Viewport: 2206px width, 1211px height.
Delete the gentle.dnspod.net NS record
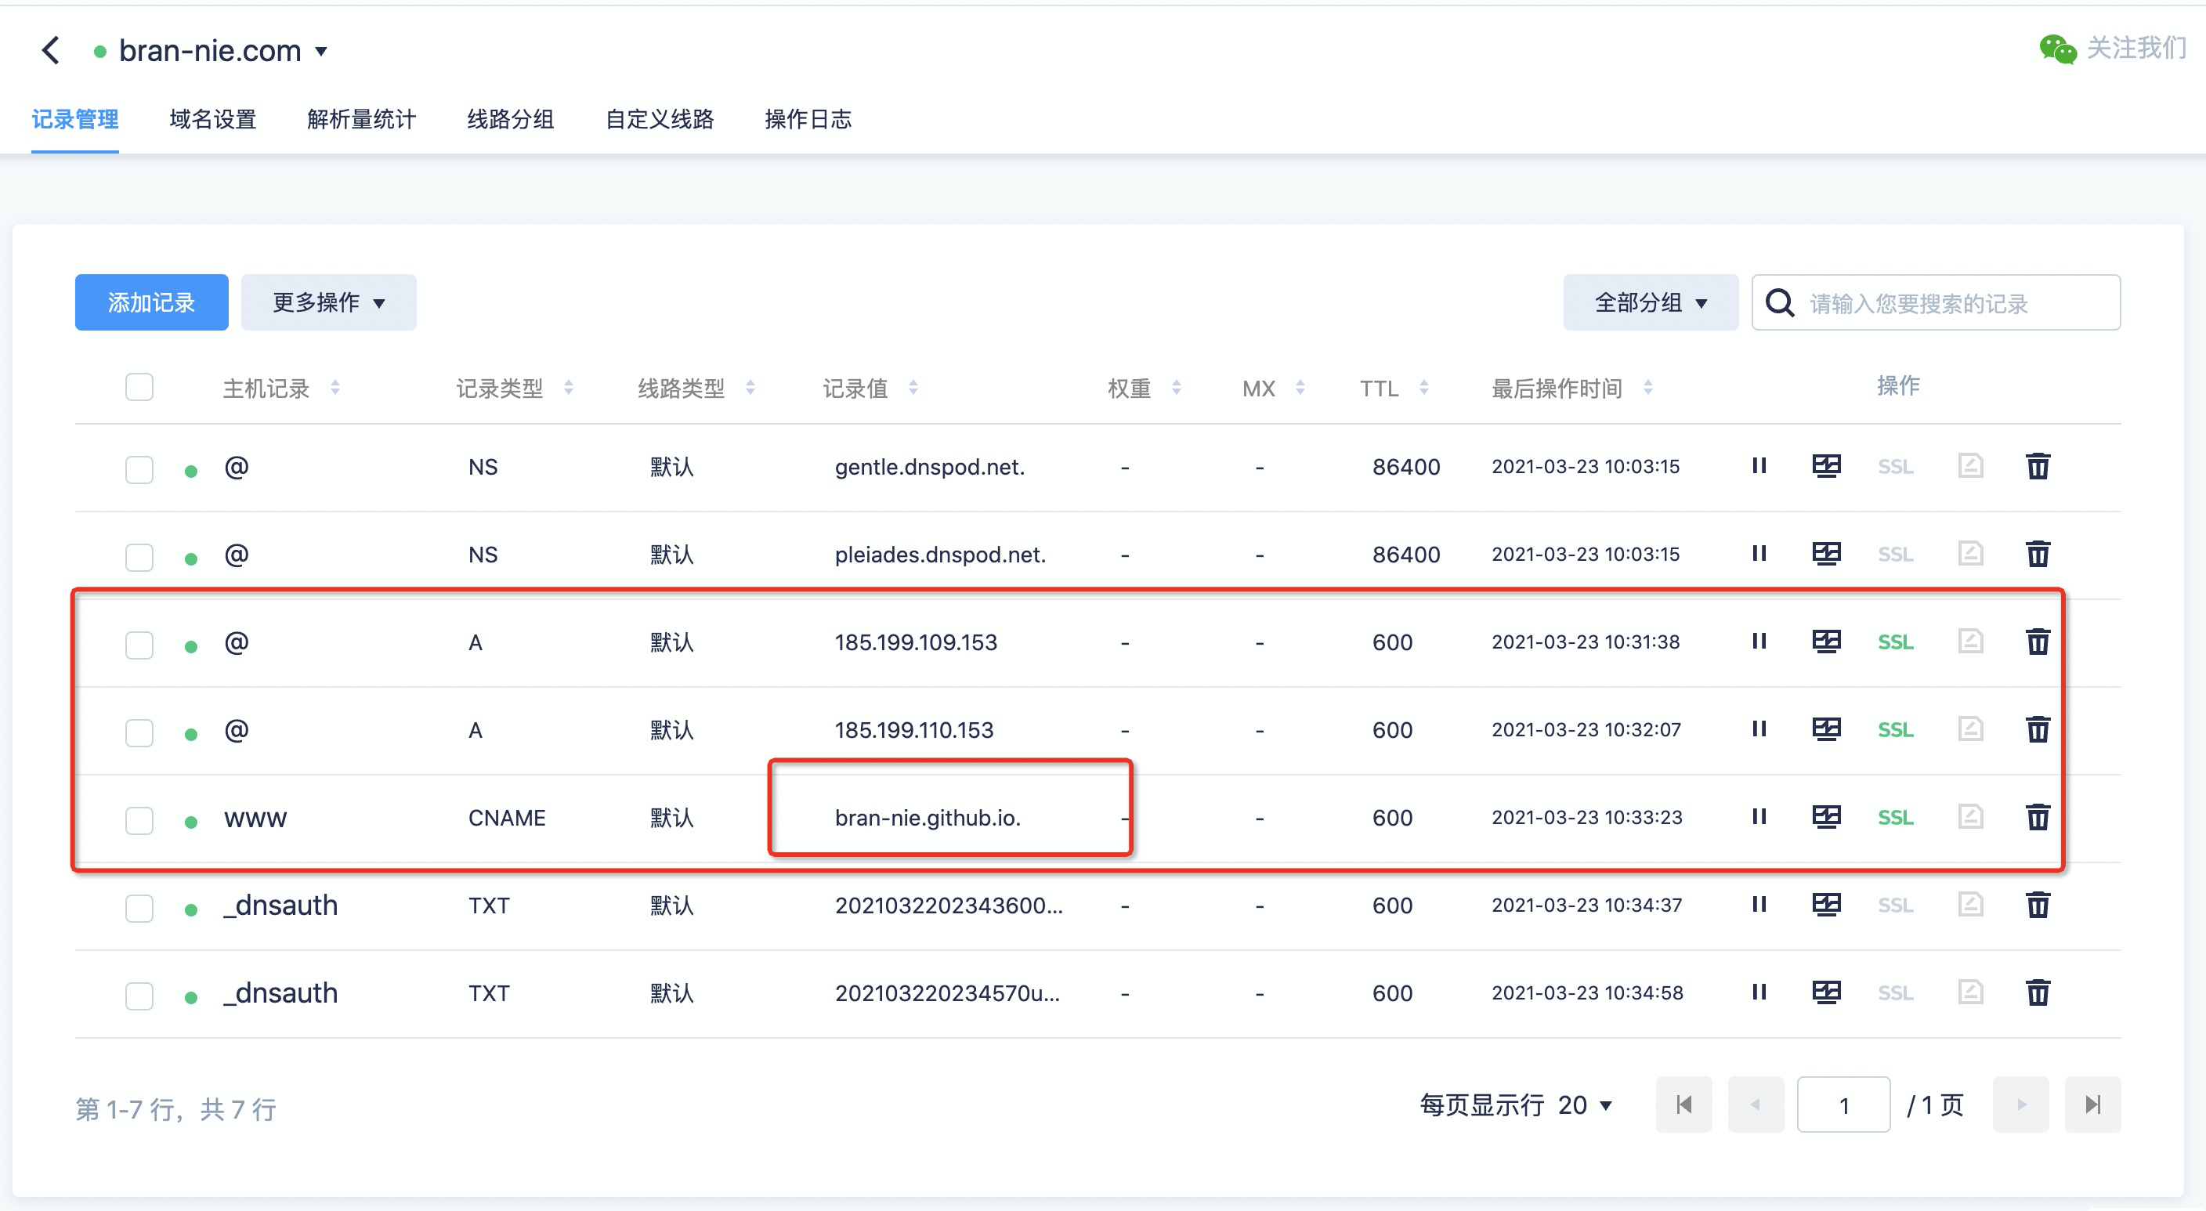pos(2038,467)
